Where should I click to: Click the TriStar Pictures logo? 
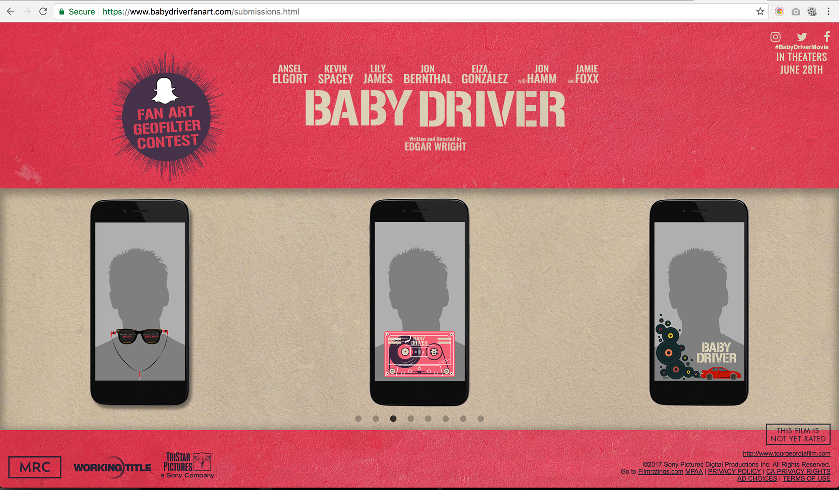click(x=187, y=465)
